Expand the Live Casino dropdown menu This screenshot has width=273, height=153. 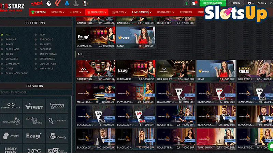142,12
